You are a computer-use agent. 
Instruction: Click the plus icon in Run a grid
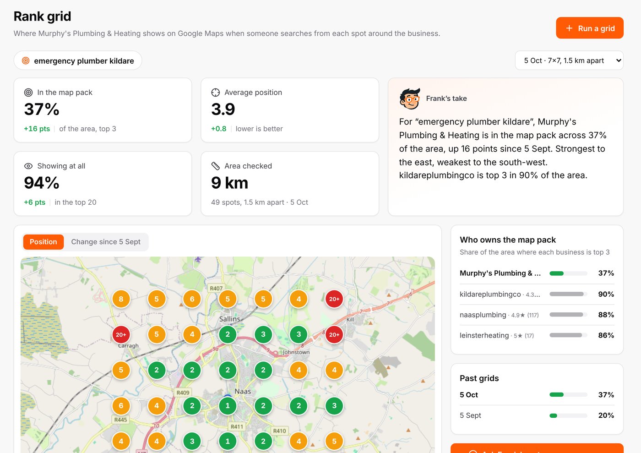click(x=569, y=28)
